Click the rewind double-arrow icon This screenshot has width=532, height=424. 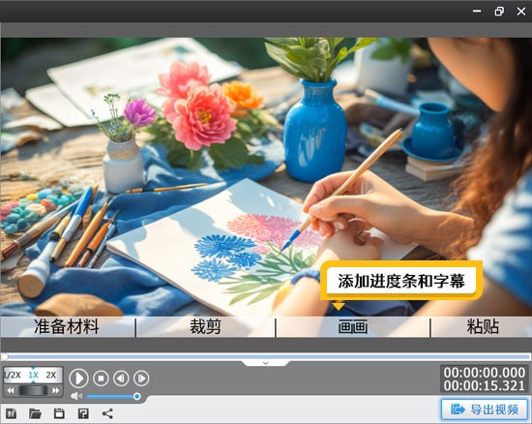pyautogui.click(x=11, y=390)
